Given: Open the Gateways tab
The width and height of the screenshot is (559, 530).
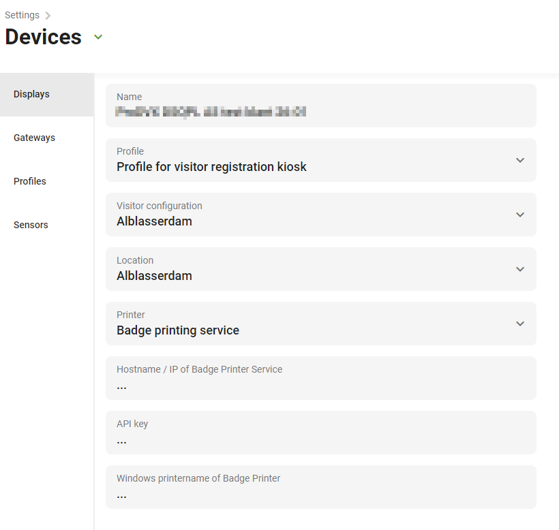Looking at the screenshot, I should tap(34, 138).
